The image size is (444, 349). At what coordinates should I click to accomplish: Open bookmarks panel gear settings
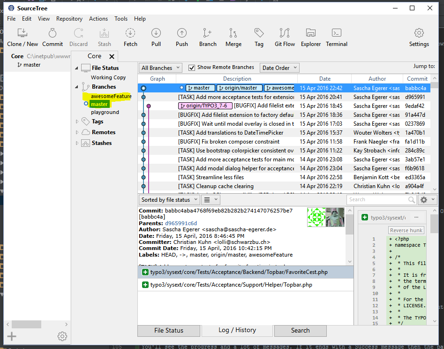[62, 336]
